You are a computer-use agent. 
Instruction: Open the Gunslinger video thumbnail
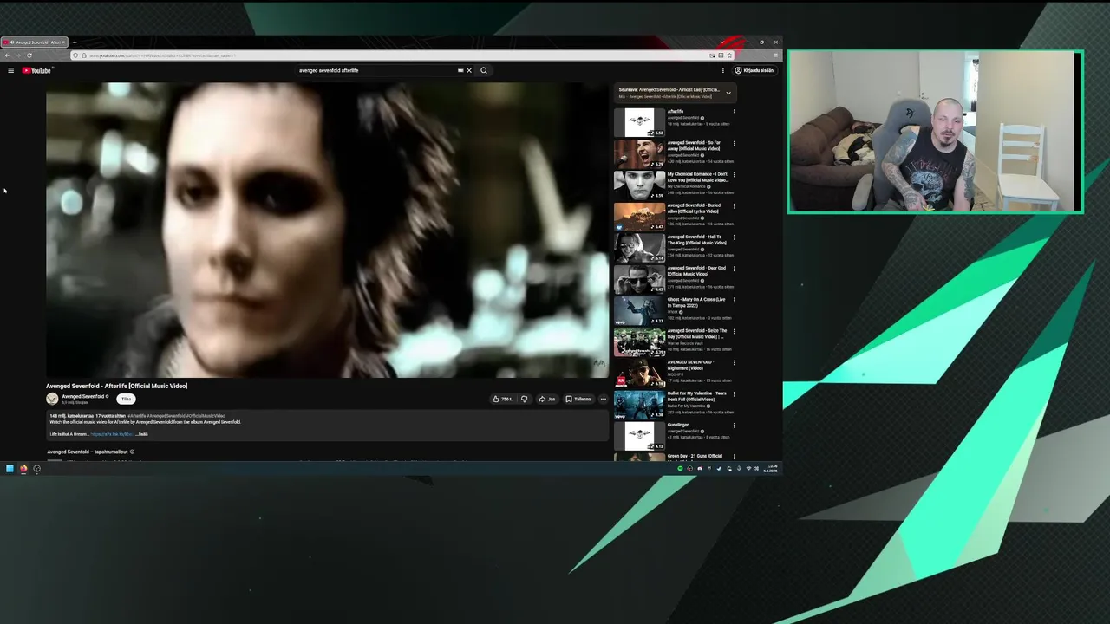(x=639, y=437)
